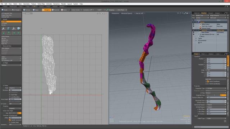Click UV Rotation input field

pyautogui.click(x=216, y=114)
